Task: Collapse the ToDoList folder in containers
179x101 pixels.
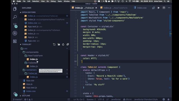Action: 32,74
